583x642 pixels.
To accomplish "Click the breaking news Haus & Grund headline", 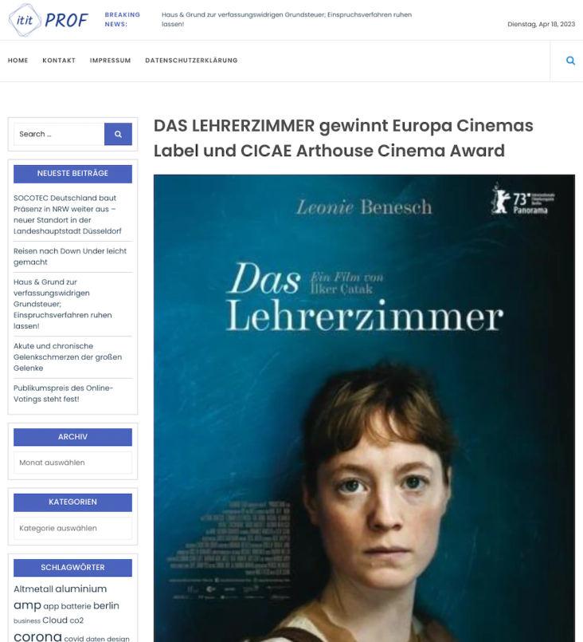I will (x=287, y=19).
